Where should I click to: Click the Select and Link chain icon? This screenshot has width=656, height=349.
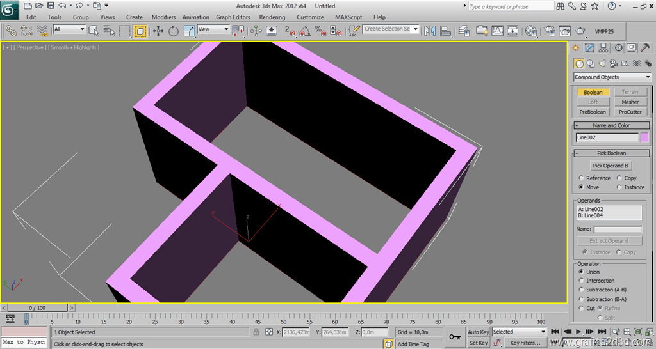pyautogui.click(x=11, y=31)
